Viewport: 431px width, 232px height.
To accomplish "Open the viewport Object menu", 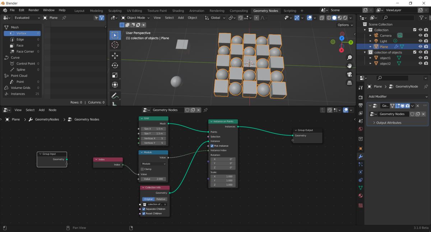I will (x=193, y=18).
